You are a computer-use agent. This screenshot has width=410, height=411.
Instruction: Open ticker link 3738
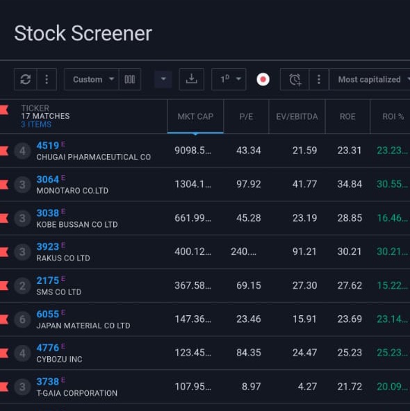(48, 382)
